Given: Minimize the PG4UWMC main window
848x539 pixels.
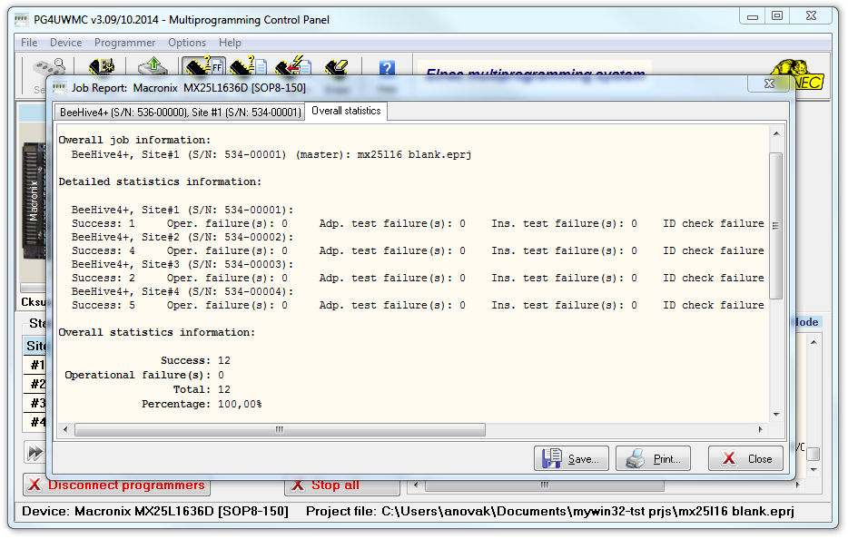Looking at the screenshot, I should 753,16.
